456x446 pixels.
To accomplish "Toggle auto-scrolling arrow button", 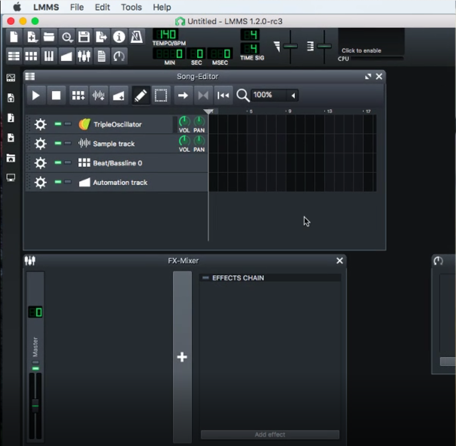I will [183, 95].
